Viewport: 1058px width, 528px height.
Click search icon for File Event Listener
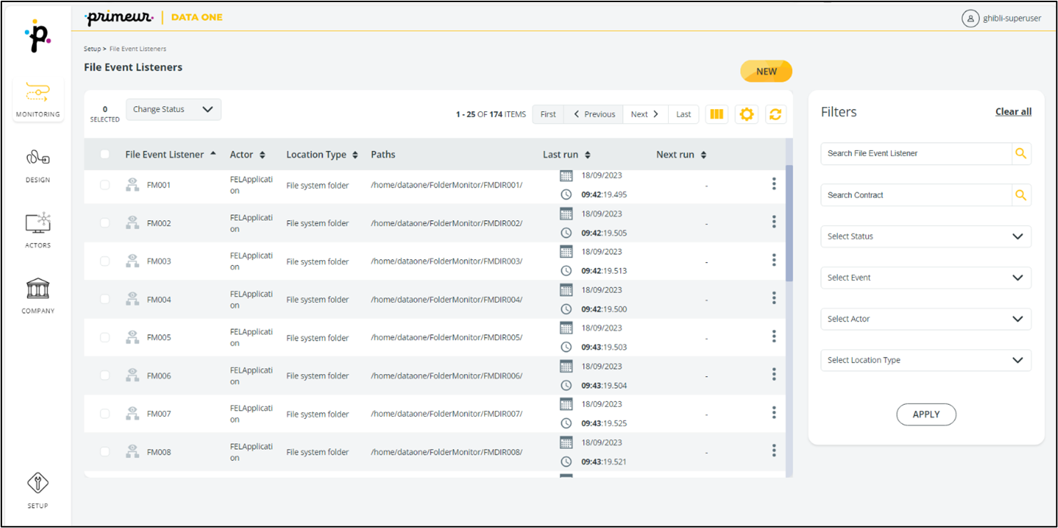point(1021,153)
